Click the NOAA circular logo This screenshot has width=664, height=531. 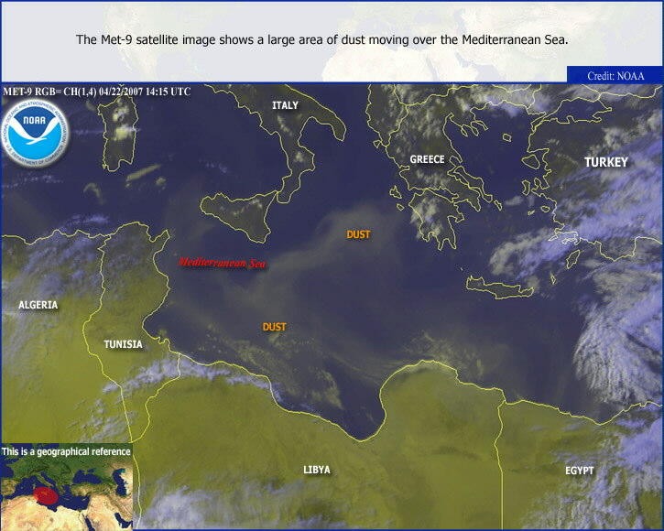[36, 132]
